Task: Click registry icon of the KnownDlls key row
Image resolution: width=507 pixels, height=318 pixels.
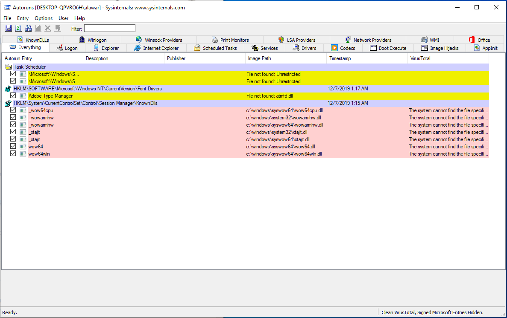Action: [8, 103]
